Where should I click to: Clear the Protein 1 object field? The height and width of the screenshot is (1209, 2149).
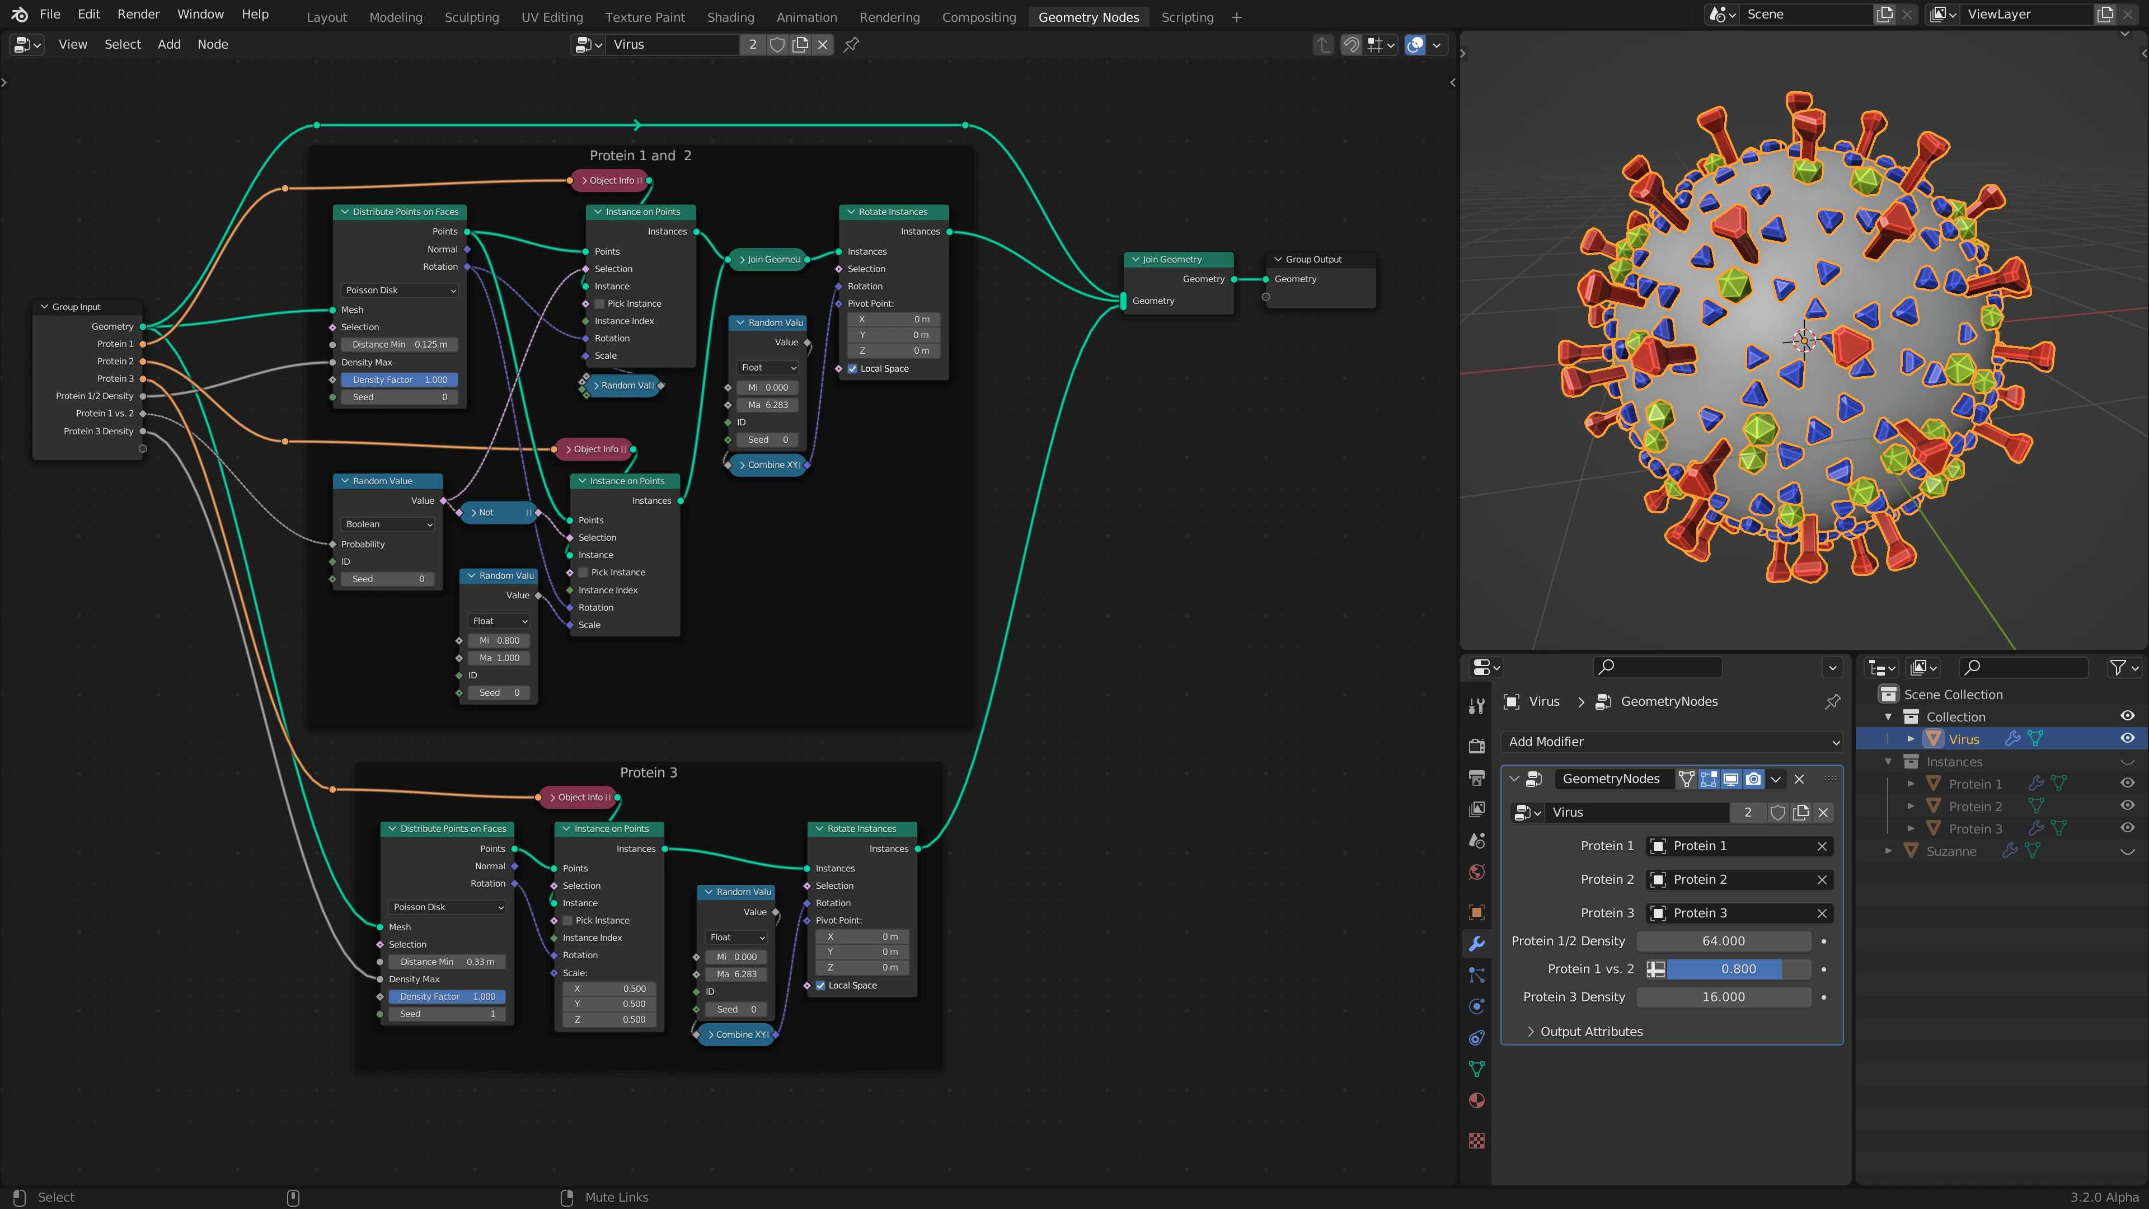[1822, 846]
